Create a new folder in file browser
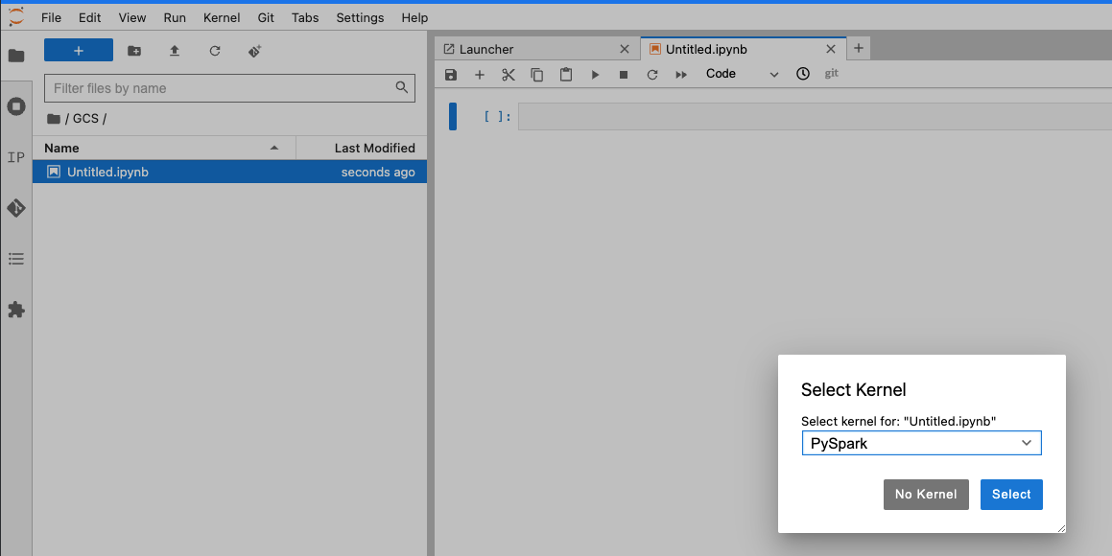This screenshot has width=1112, height=556. pos(134,51)
